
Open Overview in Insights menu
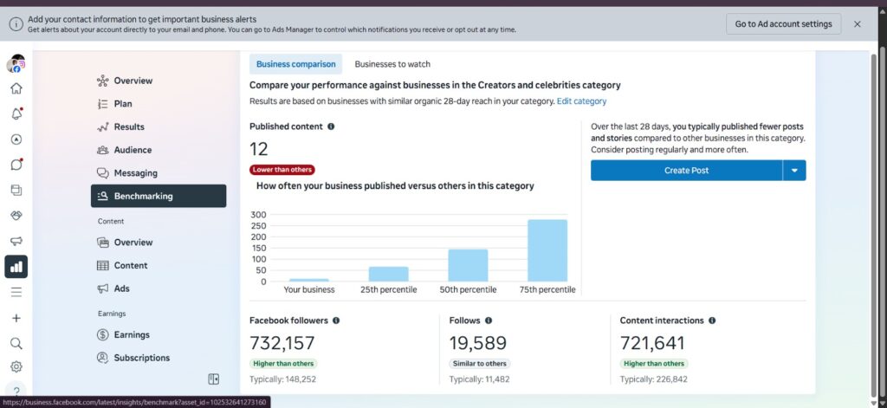point(159,81)
